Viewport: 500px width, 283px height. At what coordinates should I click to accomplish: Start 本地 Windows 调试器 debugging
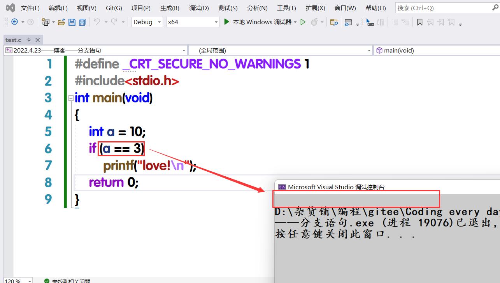coord(258,22)
